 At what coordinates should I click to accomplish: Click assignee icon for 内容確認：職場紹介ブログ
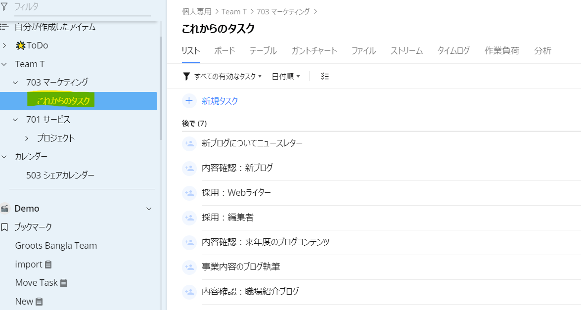[189, 292]
